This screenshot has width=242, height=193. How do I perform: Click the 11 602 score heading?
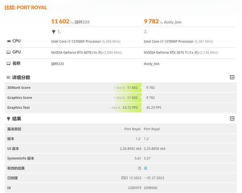click(x=60, y=21)
